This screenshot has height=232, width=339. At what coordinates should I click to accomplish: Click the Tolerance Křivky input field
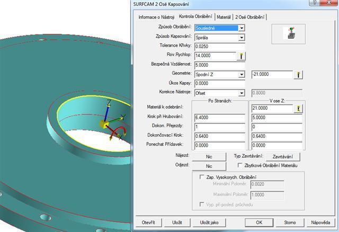coord(220,47)
